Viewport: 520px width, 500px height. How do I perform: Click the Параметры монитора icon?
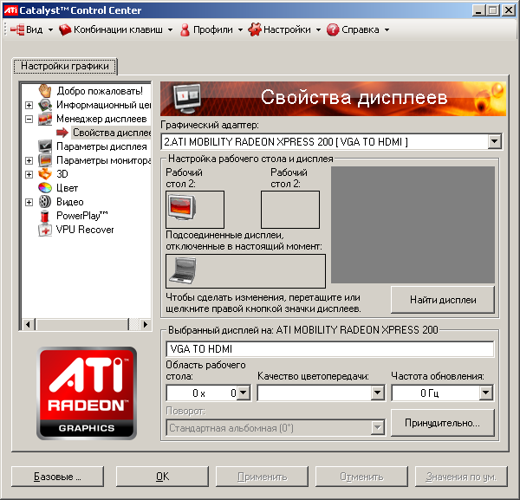pyautogui.click(x=45, y=160)
